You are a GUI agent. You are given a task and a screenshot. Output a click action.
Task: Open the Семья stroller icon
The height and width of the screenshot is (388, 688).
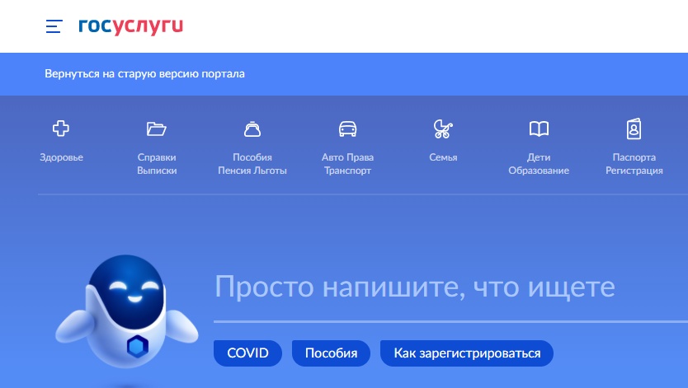(x=443, y=129)
